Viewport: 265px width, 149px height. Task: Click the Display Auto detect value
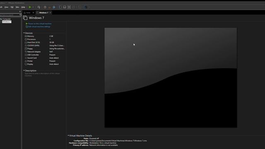[x=54, y=64]
